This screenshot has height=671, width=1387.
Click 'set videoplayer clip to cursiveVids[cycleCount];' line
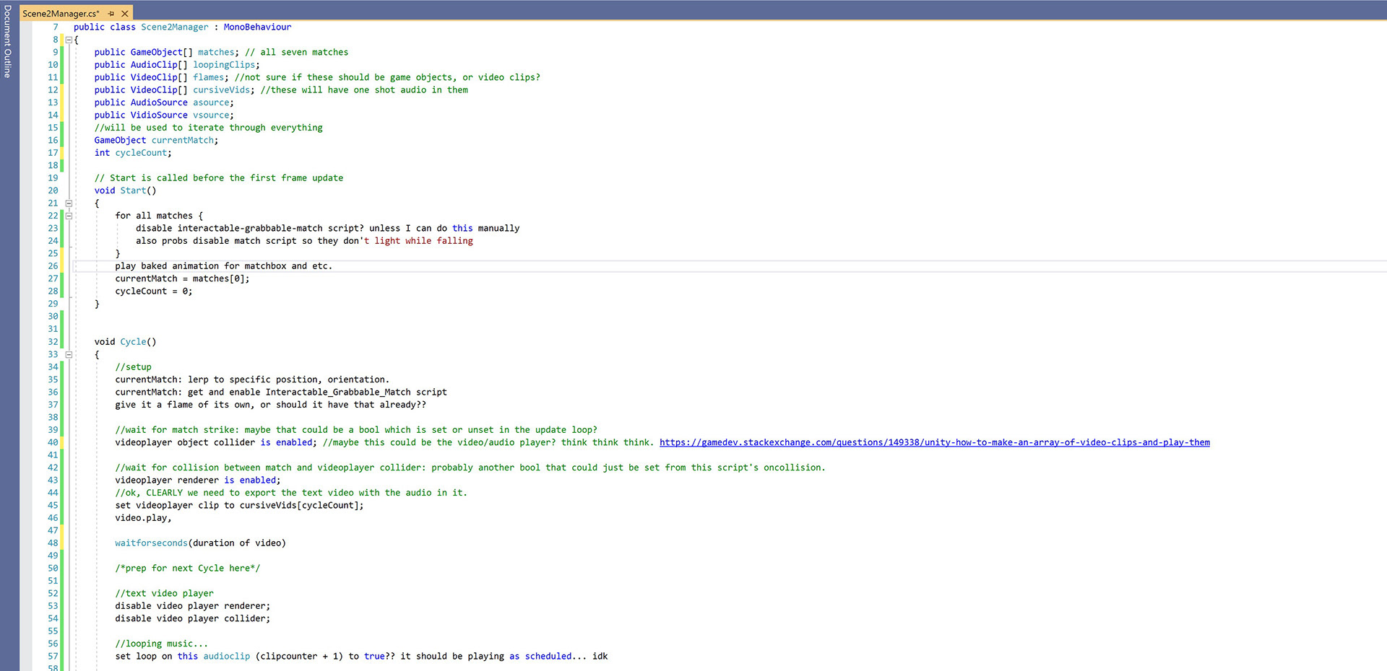click(239, 506)
